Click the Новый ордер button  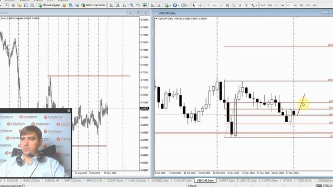click(x=49, y=5)
